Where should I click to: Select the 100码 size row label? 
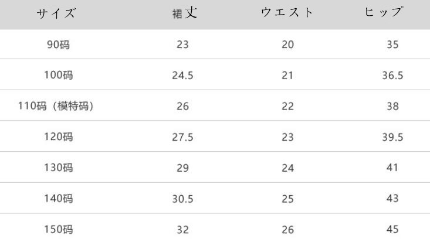(59, 75)
